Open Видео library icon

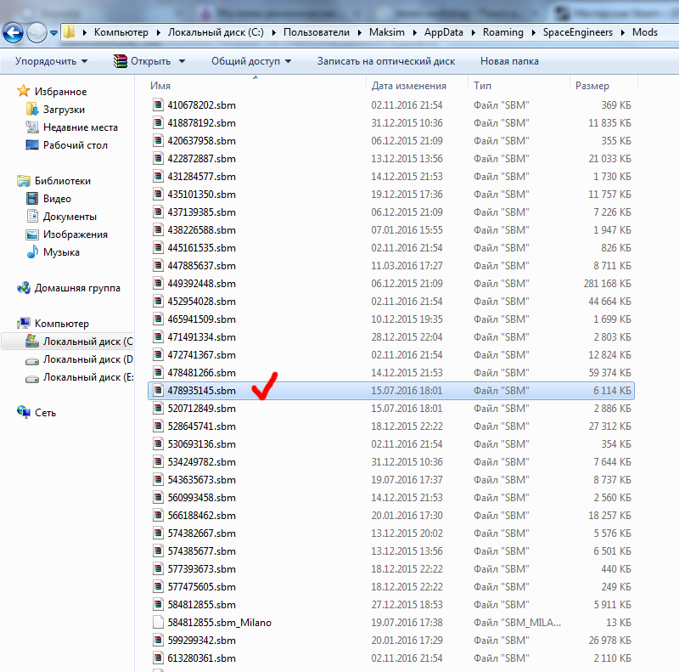coord(32,199)
